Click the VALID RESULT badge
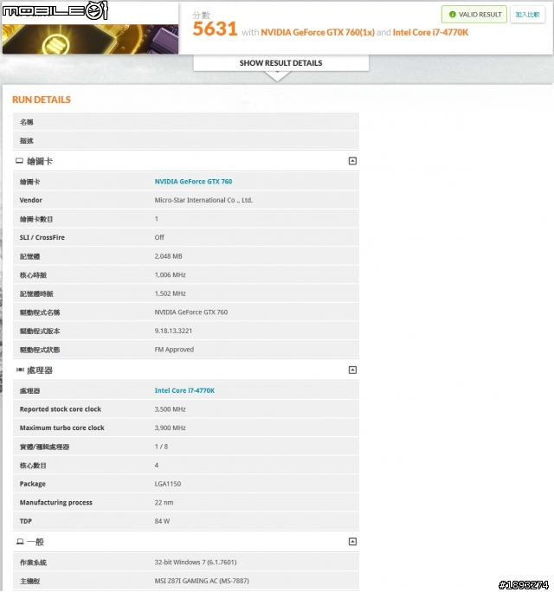The height and width of the screenshot is (592, 554). (x=474, y=15)
